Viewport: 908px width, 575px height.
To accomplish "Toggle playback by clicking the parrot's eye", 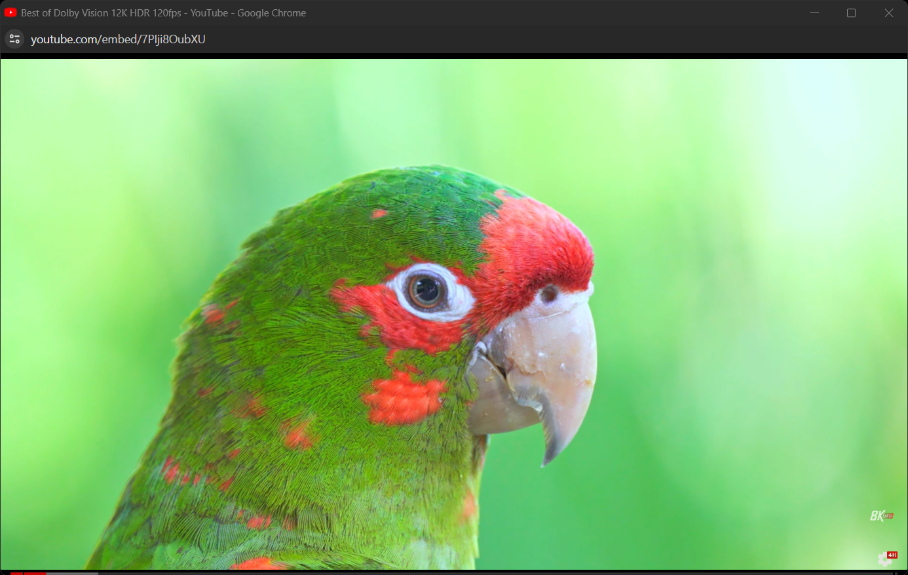I will click(426, 290).
